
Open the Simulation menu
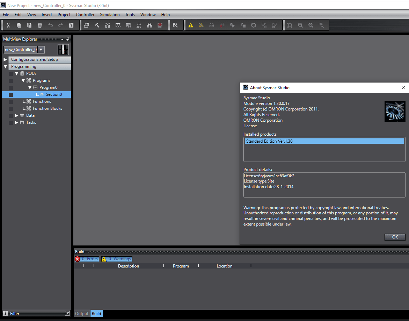pos(110,14)
